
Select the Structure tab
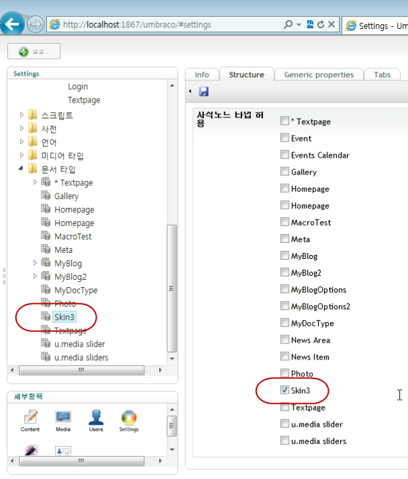pyautogui.click(x=247, y=74)
